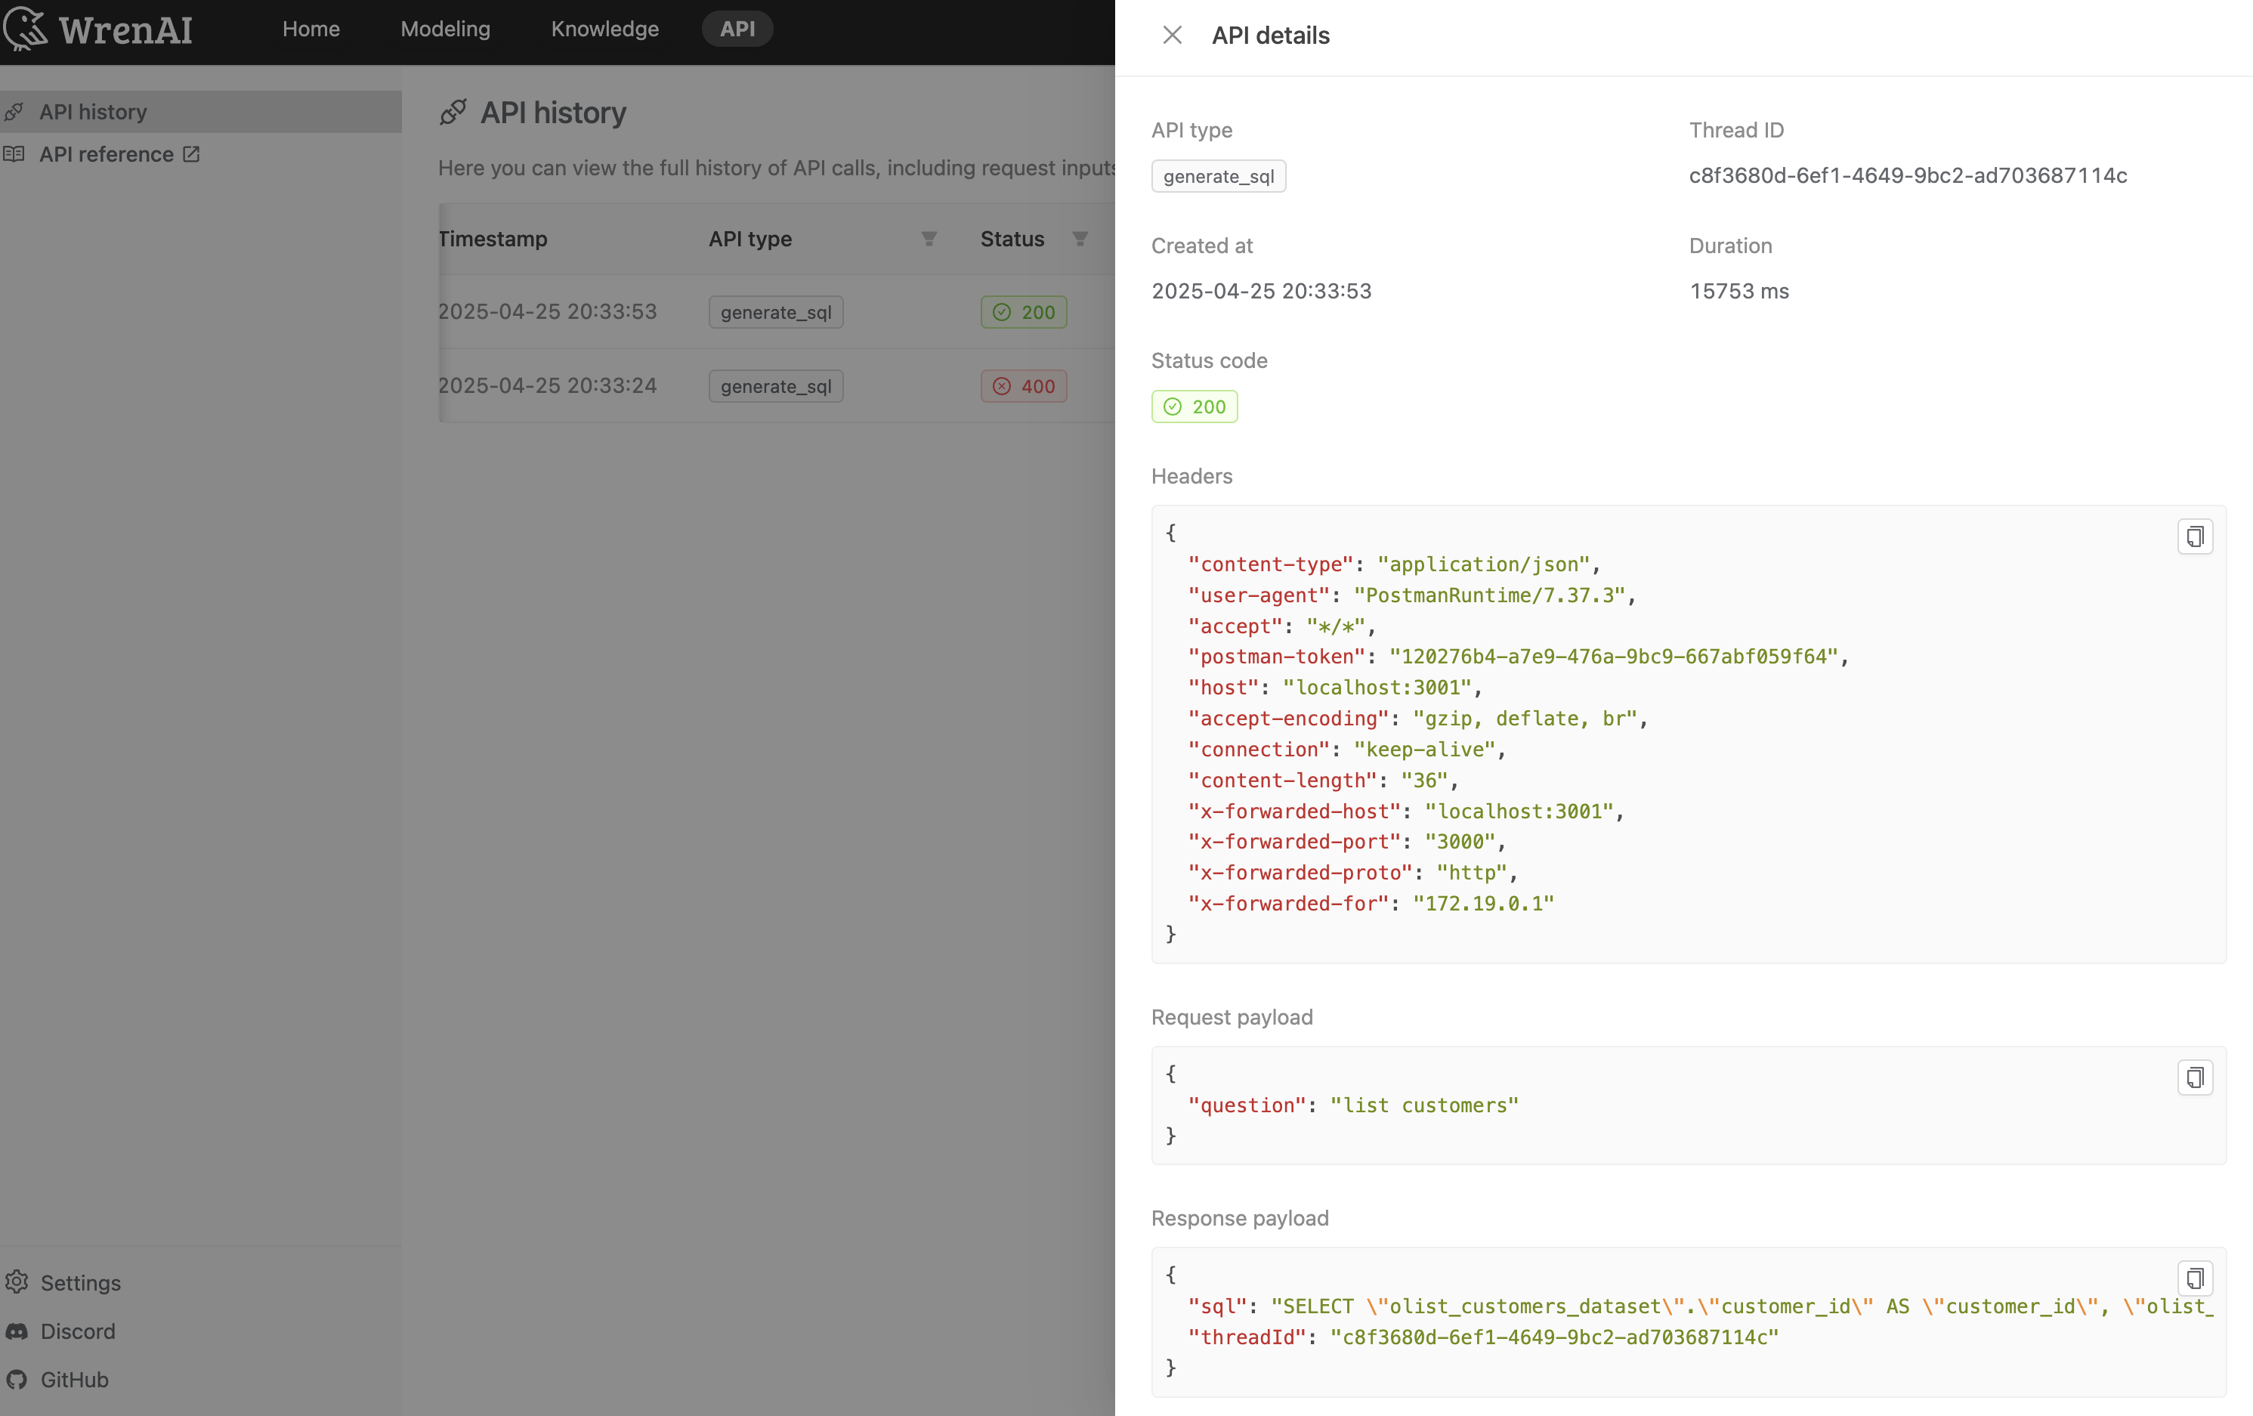Click the 400 status badge in the table
Image resolution: width=2253 pixels, height=1416 pixels.
pyautogui.click(x=1024, y=385)
